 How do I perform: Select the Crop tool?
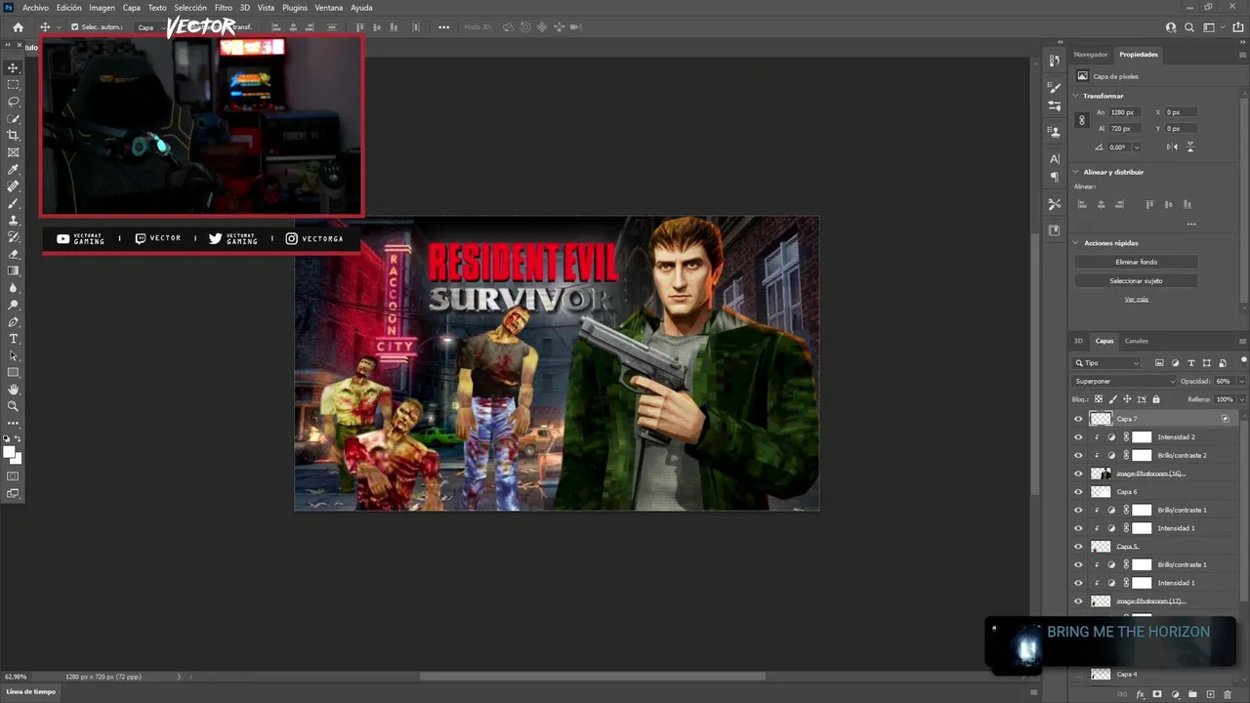pos(14,136)
